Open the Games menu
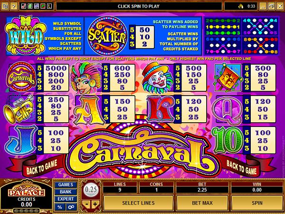This screenshot has width=285, height=214. tap(66, 185)
